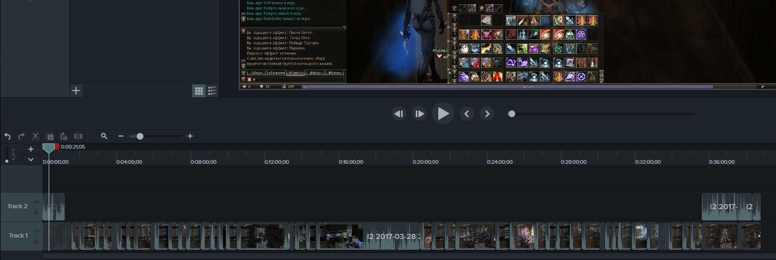Undo the last timeline edit
This screenshot has width=776, height=260.
click(8, 137)
